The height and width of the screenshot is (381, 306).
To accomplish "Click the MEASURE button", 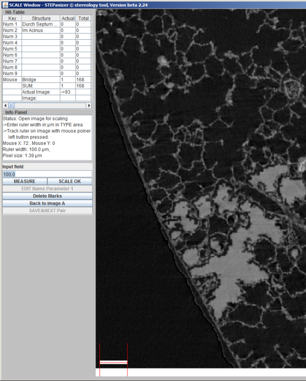I will 24,181.
